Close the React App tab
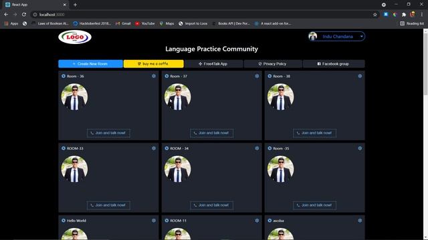Screen dimensions: 428x240 [x=65, y=5]
